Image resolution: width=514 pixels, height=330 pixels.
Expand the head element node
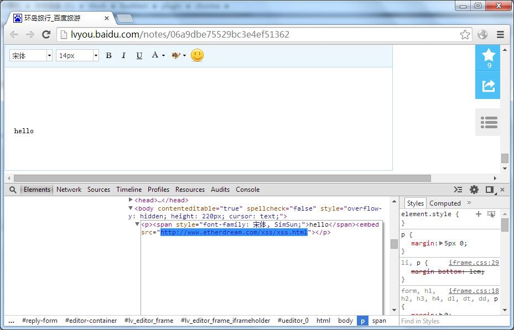(x=131, y=200)
